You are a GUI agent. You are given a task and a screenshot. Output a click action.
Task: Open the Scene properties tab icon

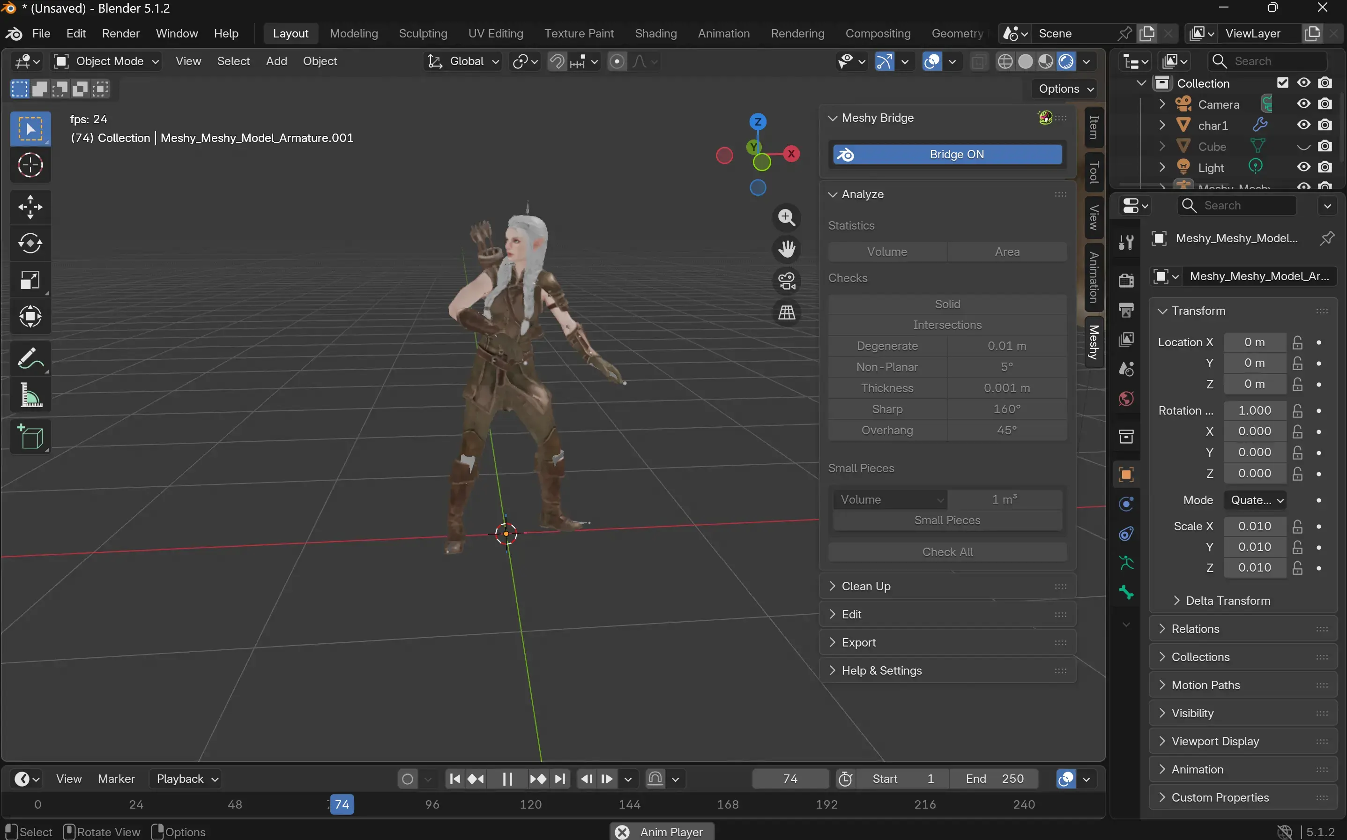[1126, 369]
